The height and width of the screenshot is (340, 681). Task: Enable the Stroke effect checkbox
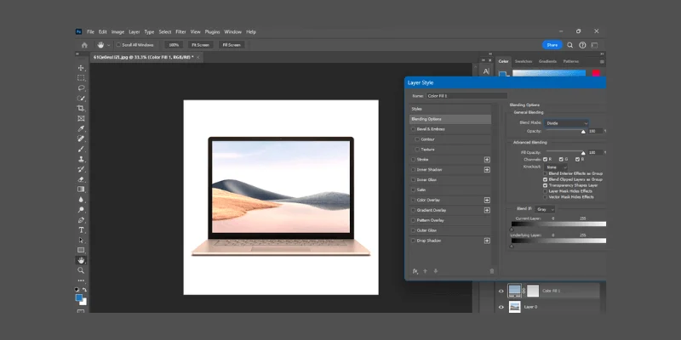(414, 160)
